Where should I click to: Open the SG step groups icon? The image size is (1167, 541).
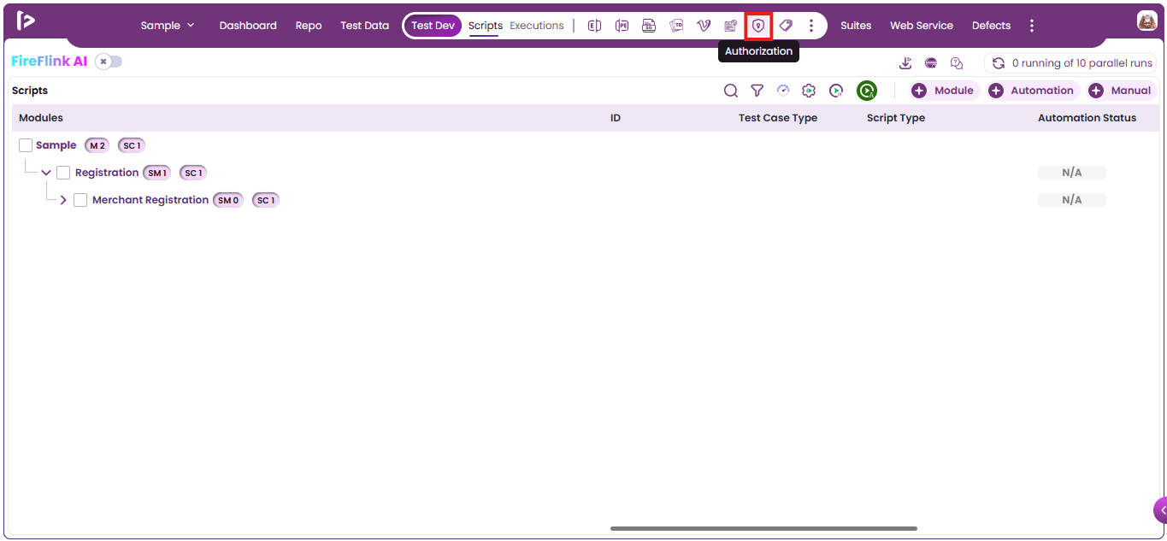(649, 26)
